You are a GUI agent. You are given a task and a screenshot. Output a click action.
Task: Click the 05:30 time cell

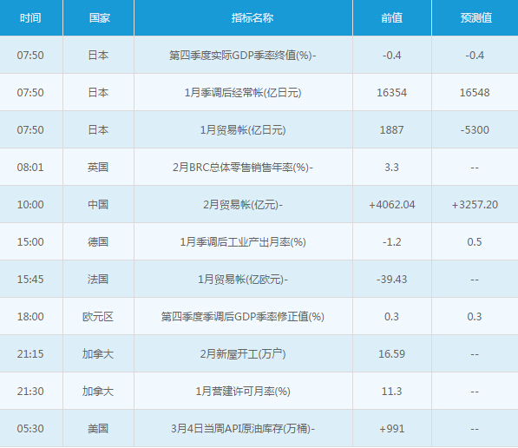click(x=30, y=429)
